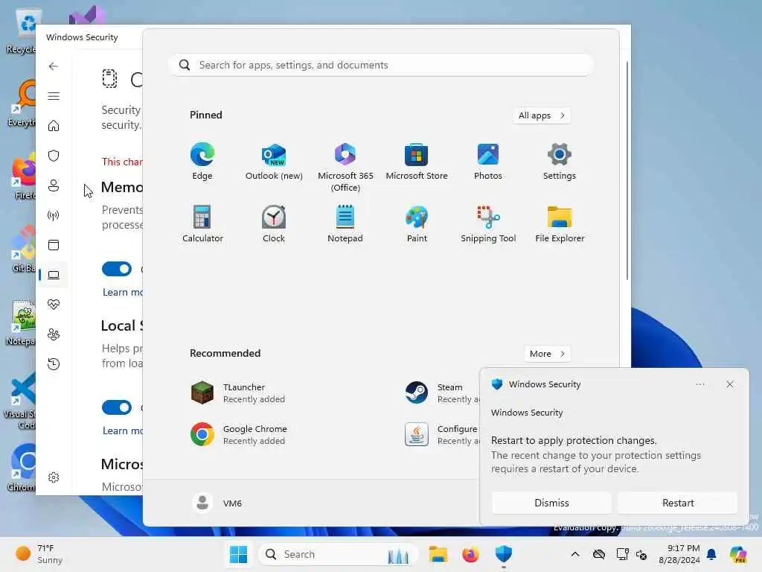
Task: Expand All apps list
Action: click(x=542, y=115)
